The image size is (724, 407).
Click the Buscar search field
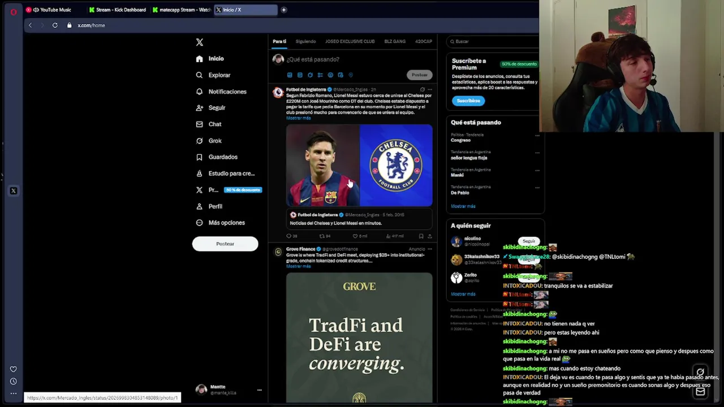tap(492, 41)
